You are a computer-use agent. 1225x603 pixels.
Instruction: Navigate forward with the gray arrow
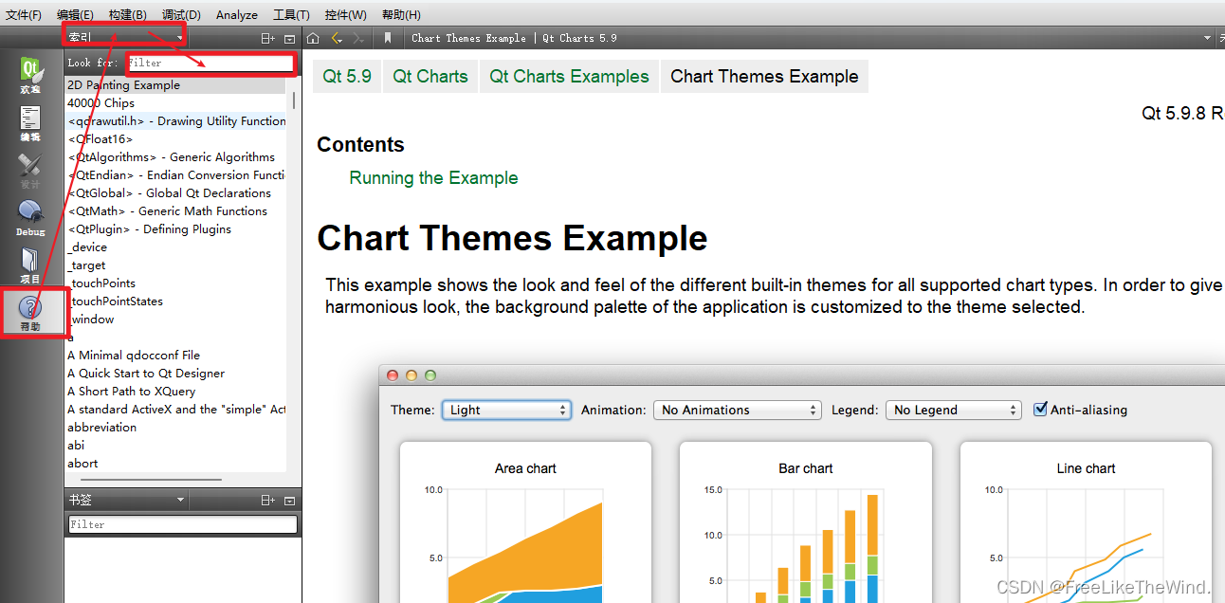tap(357, 38)
